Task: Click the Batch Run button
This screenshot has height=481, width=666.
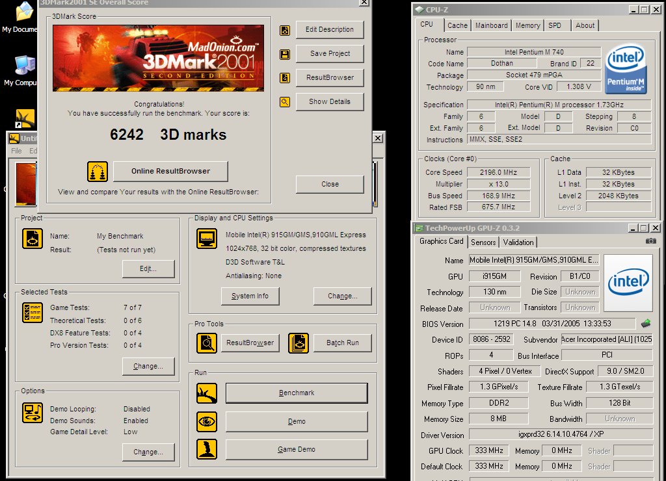Action: pyautogui.click(x=342, y=343)
